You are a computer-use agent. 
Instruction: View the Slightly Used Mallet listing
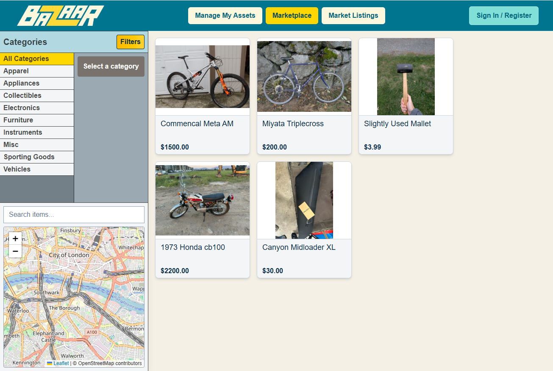(397, 123)
